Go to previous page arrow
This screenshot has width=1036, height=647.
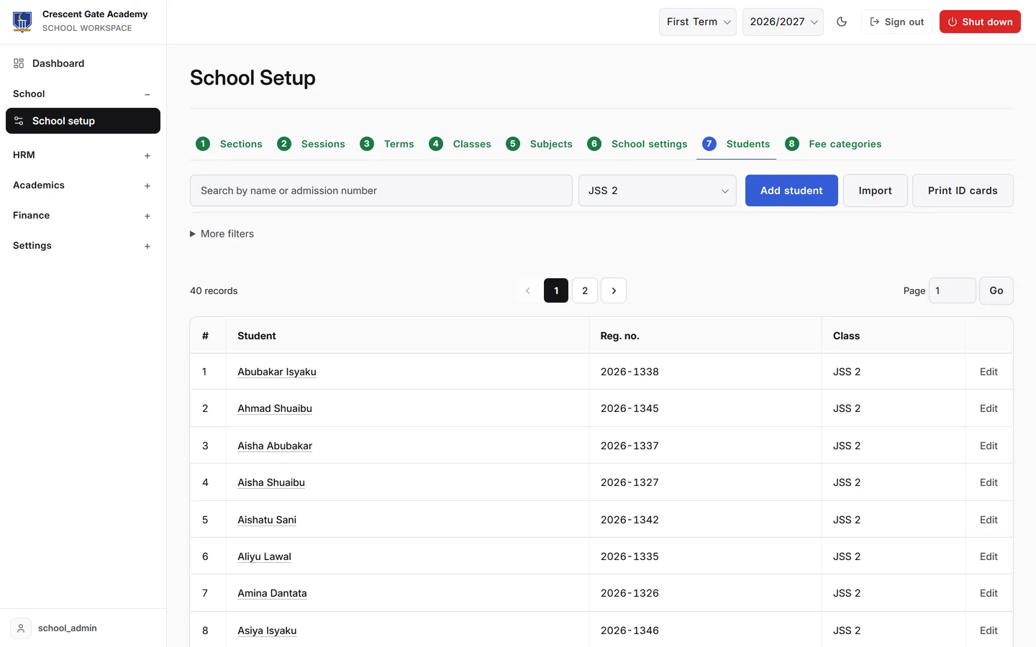click(528, 290)
